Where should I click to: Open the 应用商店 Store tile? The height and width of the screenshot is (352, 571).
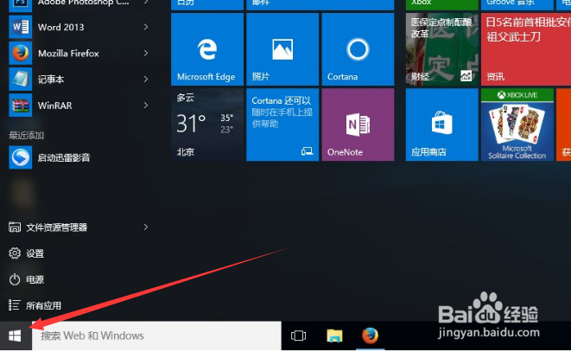click(x=442, y=125)
